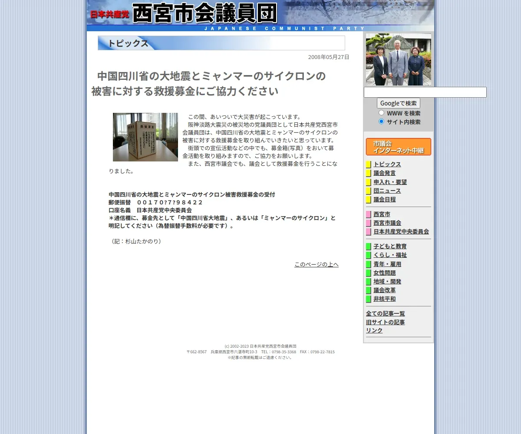
Task: Browse the くらし・福祉 category
Action: [390, 255]
